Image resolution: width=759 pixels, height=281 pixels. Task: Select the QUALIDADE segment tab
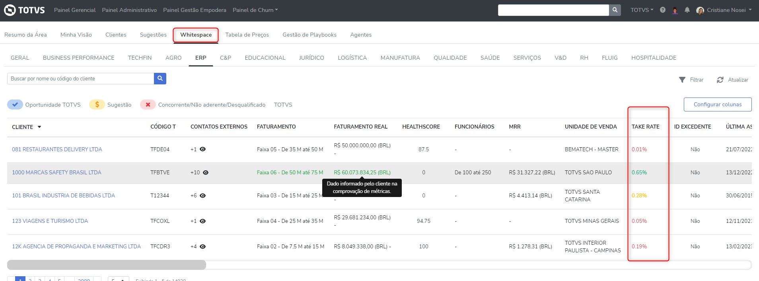pyautogui.click(x=450, y=58)
